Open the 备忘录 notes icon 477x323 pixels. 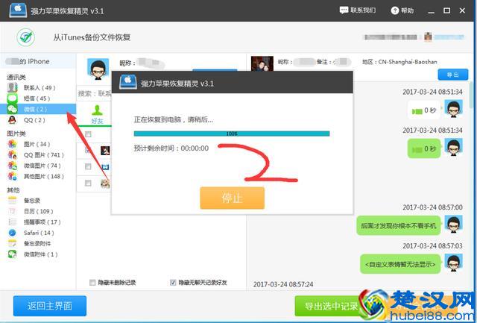pos(13,201)
